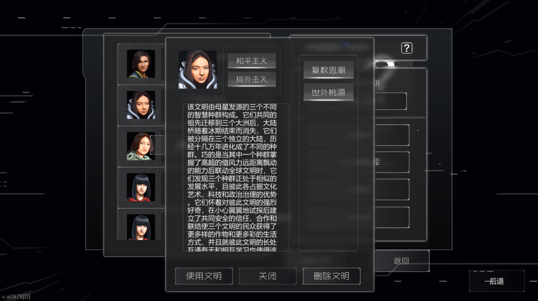Click the large civilization leader portrait
The height and width of the screenshot is (301, 538).
[198, 69]
